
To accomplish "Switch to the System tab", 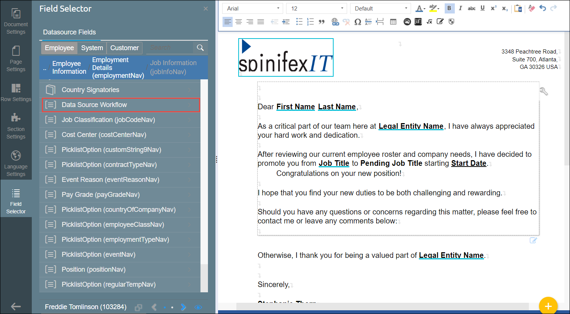I will click(x=92, y=48).
